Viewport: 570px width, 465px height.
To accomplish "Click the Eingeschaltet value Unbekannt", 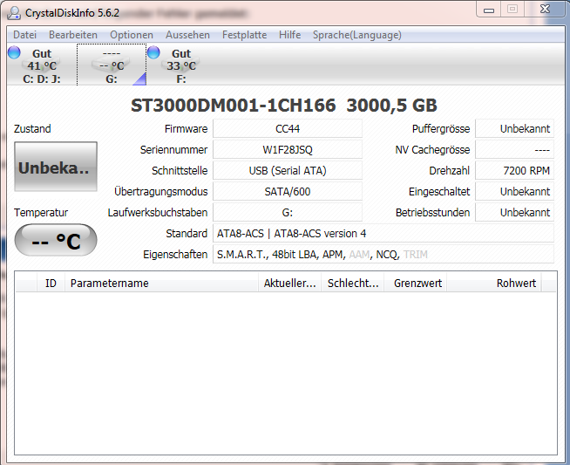I will [515, 192].
